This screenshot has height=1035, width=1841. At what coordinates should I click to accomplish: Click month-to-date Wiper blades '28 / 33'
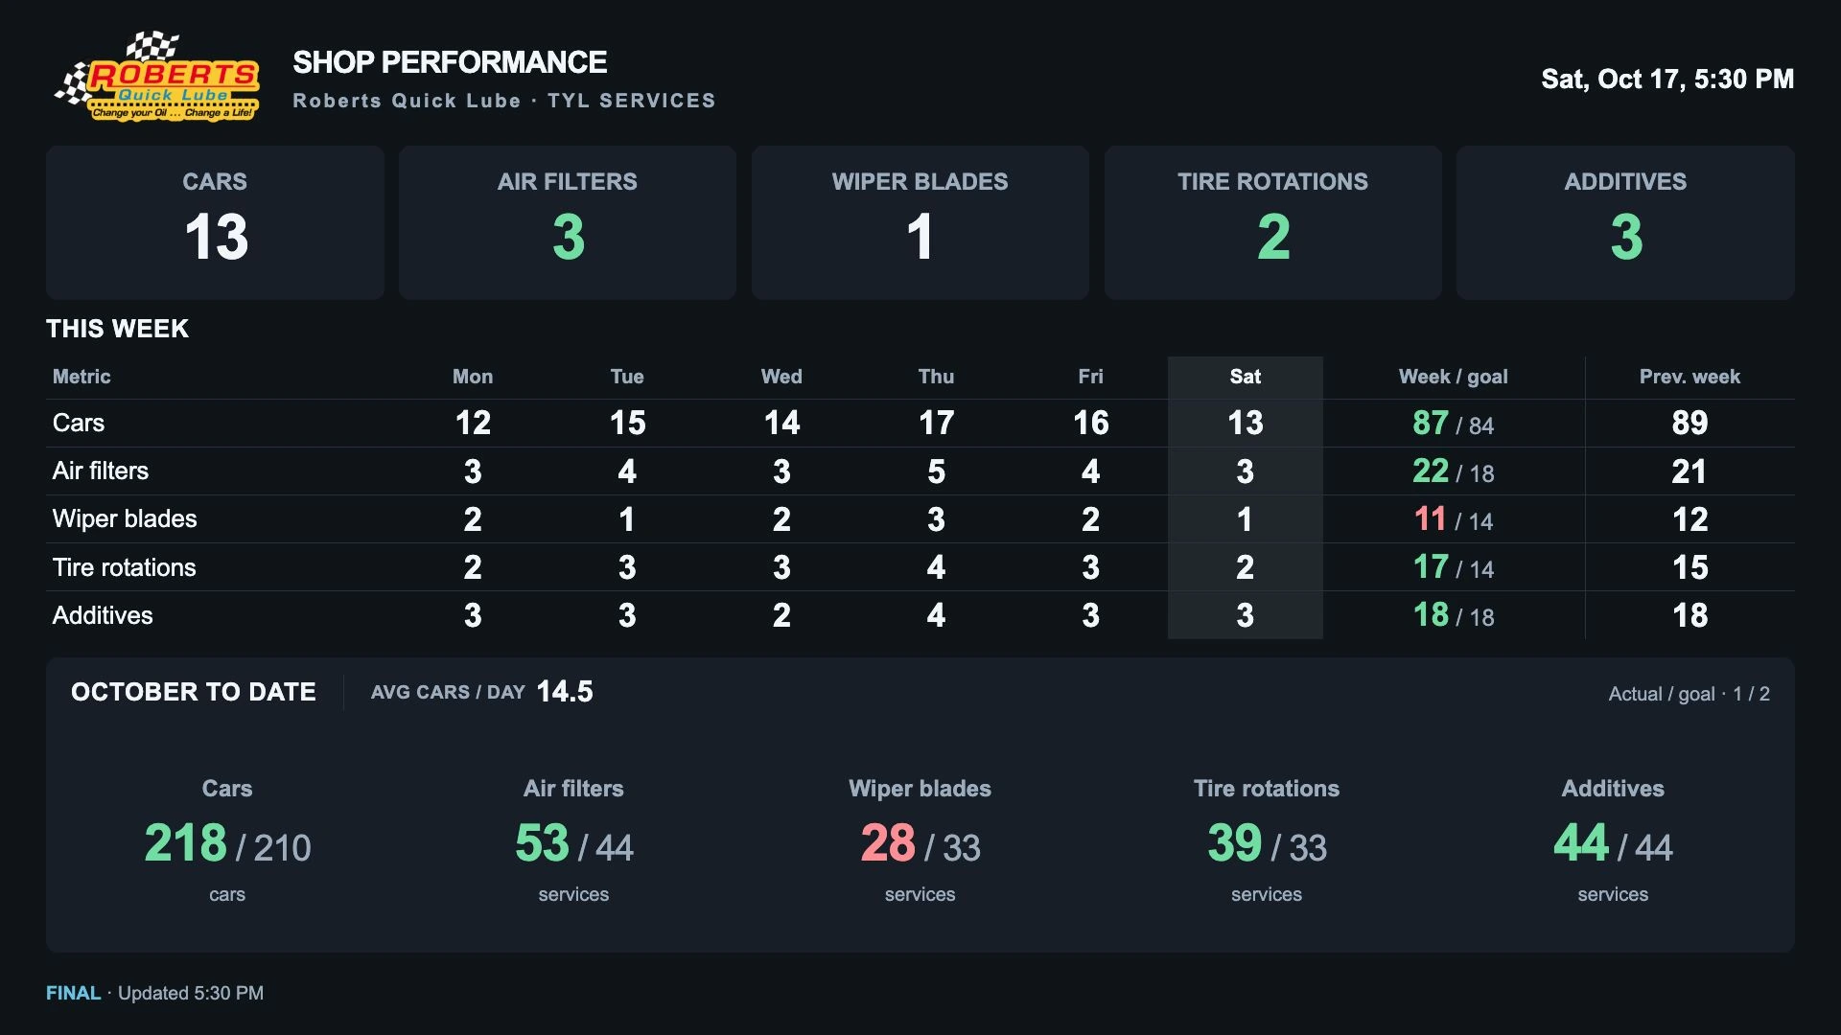(920, 844)
